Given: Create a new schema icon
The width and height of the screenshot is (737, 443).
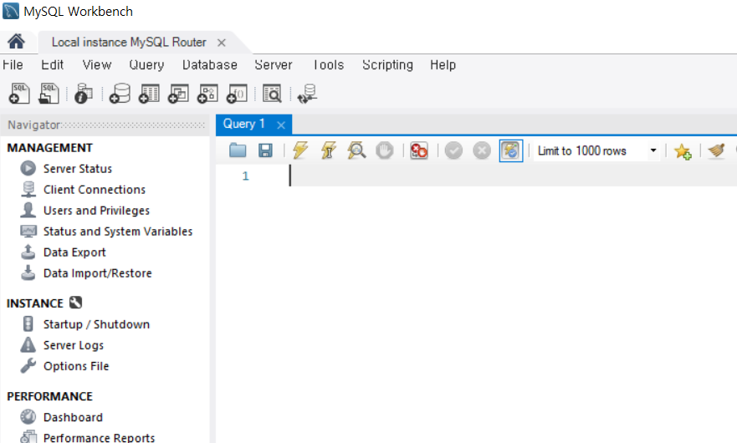Looking at the screenshot, I should [x=120, y=94].
